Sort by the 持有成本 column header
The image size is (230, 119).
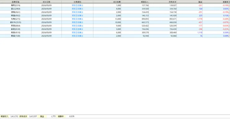pos(163,2)
